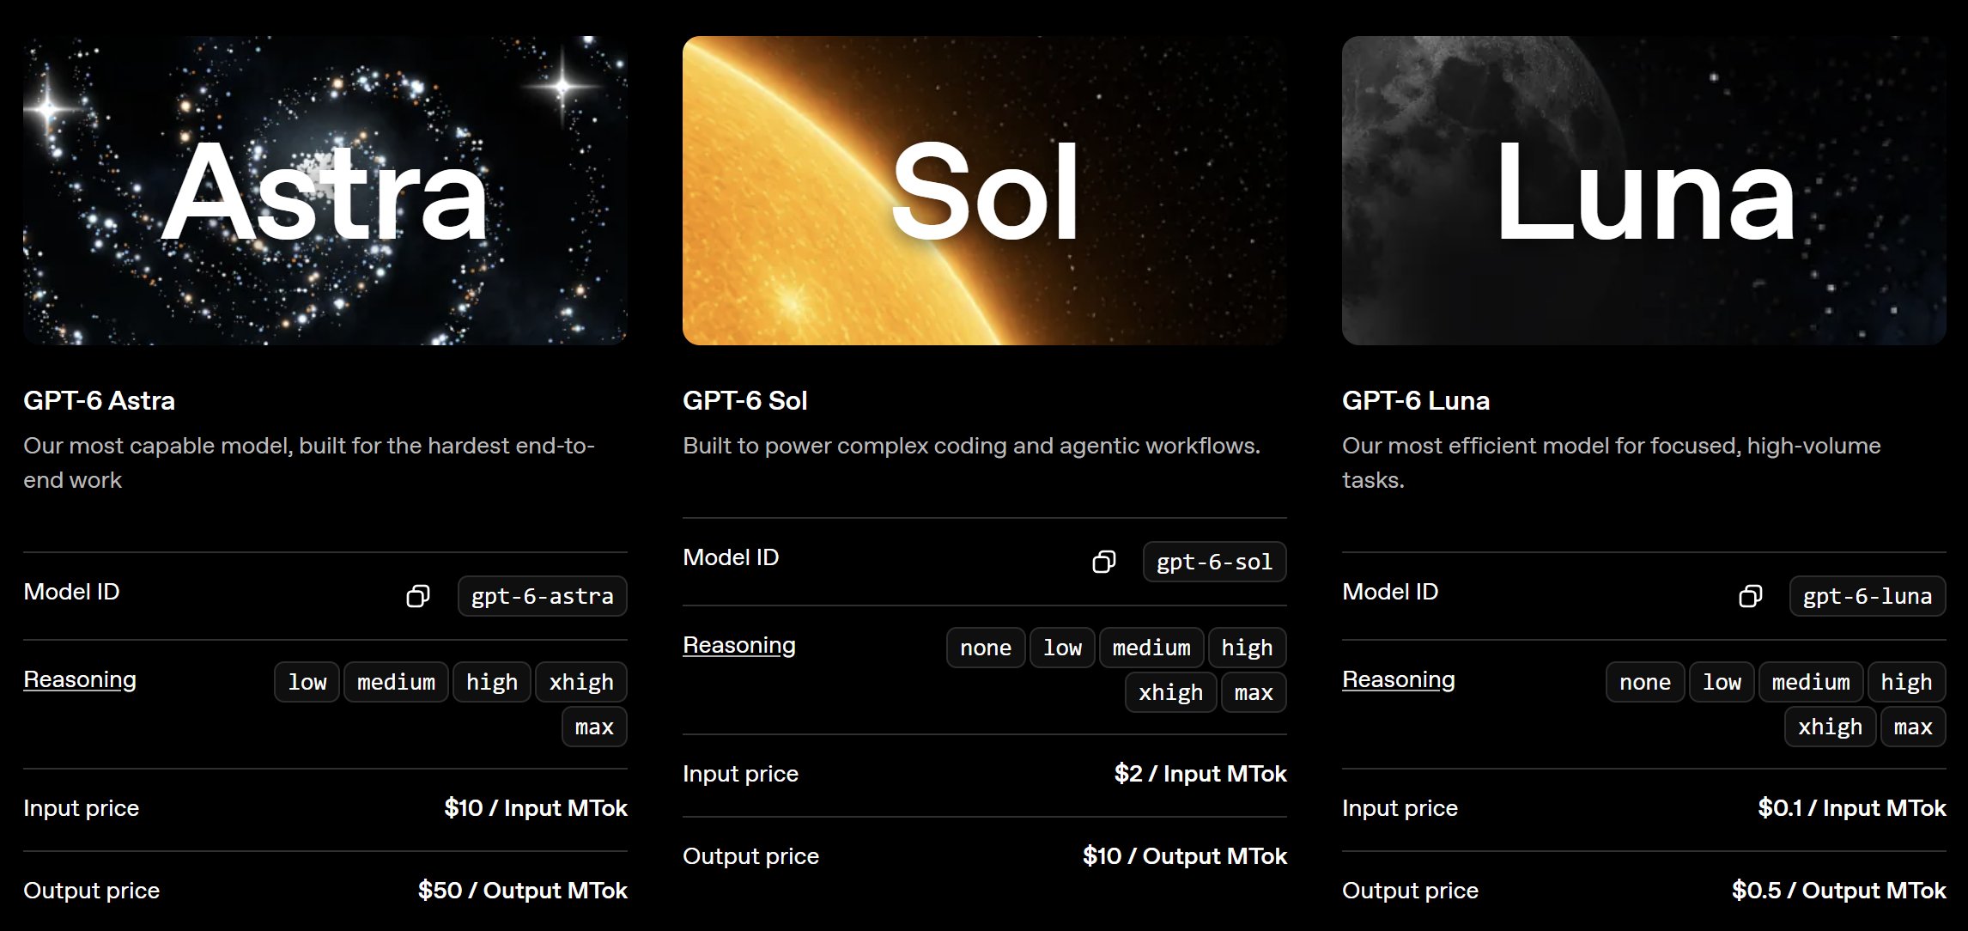This screenshot has height=931, width=1968.
Task: Click the GPT-6 Sol heading
Action: click(745, 400)
